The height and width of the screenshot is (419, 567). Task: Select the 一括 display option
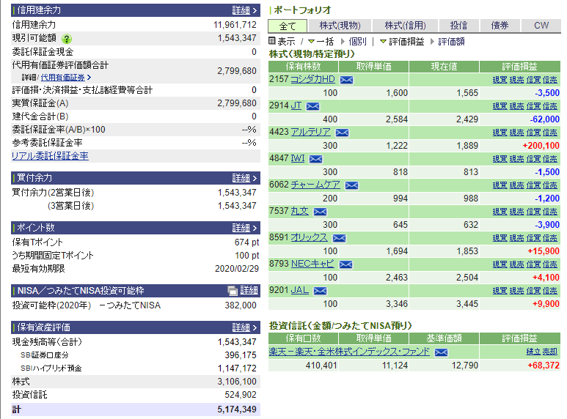click(x=325, y=42)
